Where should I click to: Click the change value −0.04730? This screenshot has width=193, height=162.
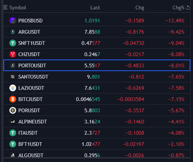click(133, 43)
